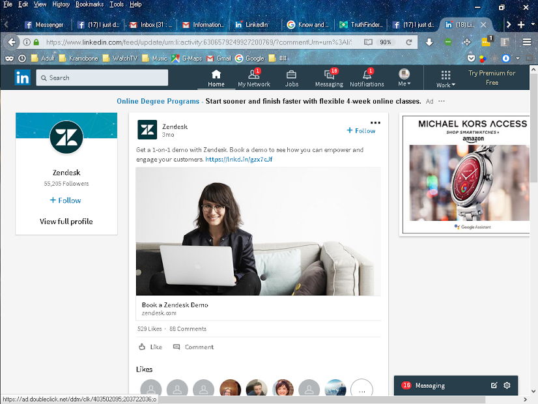Show more likers ellipsis circle

(361, 390)
